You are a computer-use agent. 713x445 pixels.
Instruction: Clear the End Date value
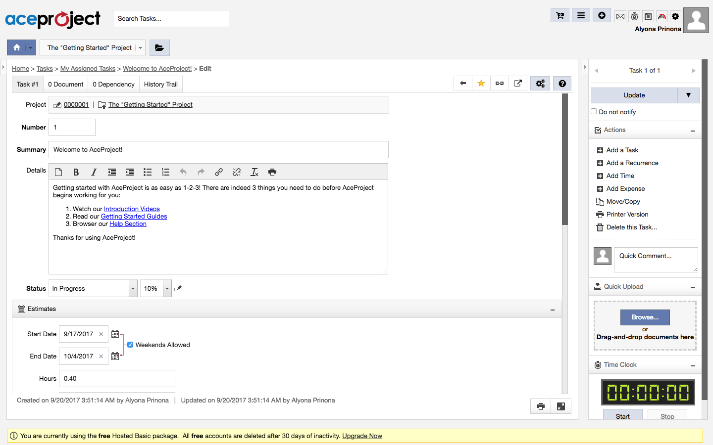pyautogui.click(x=101, y=356)
